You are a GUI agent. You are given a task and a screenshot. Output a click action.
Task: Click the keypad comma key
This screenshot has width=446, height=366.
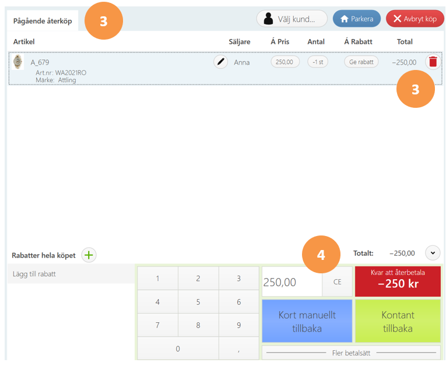click(x=238, y=349)
